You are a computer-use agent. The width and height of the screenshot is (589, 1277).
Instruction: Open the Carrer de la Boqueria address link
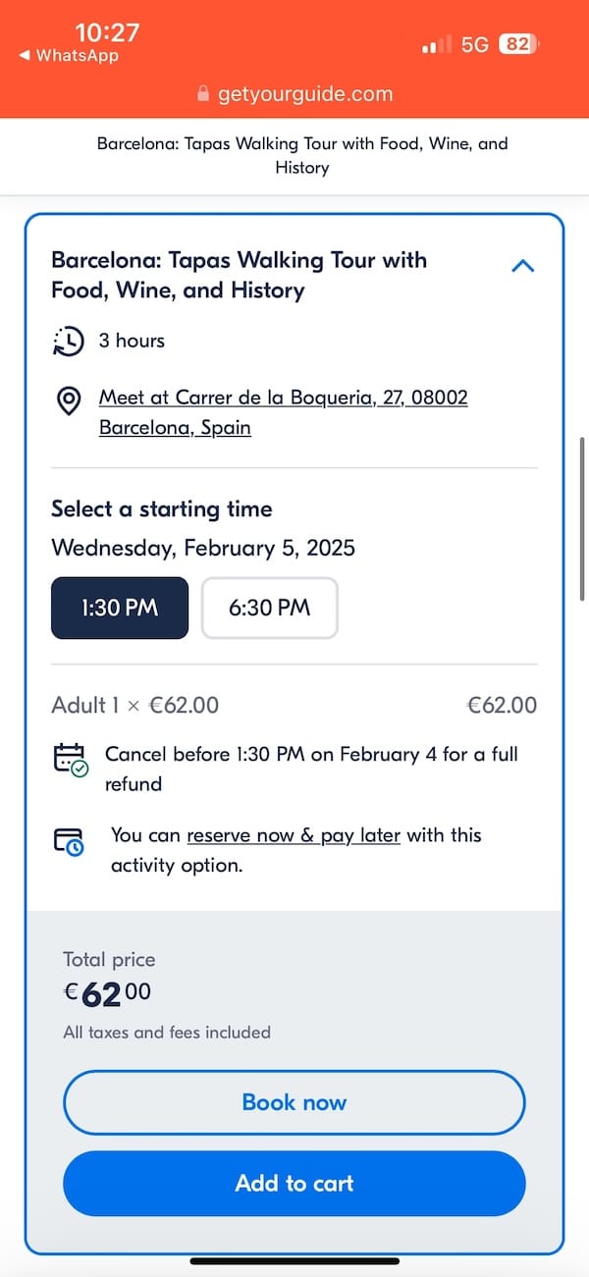284,412
